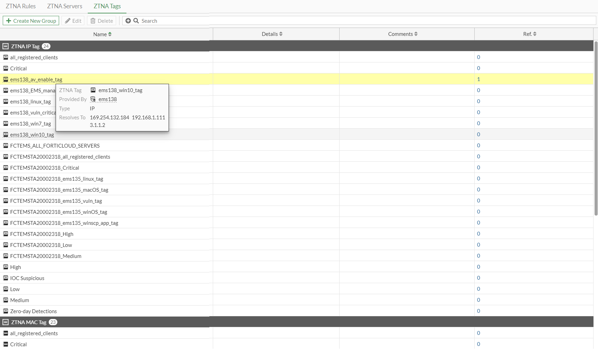
Task: Click the search magnifying glass icon
Action: (x=136, y=21)
